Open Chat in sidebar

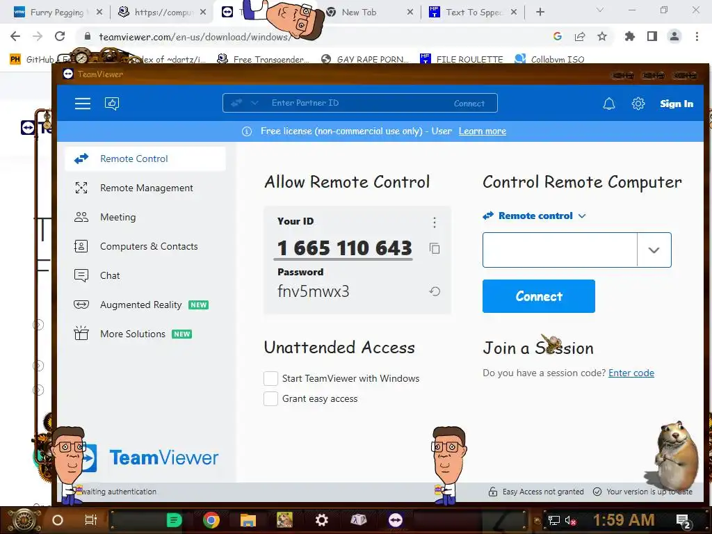click(x=145, y=275)
